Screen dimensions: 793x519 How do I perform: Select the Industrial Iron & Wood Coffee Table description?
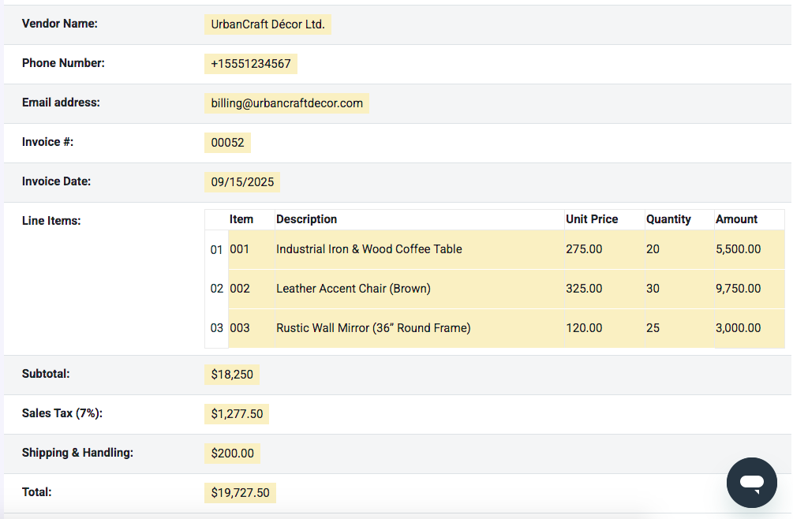(x=368, y=248)
